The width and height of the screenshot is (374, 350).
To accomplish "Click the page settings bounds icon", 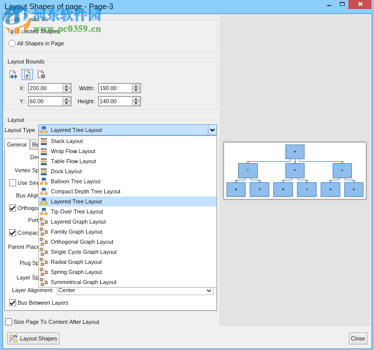I will (x=41, y=75).
